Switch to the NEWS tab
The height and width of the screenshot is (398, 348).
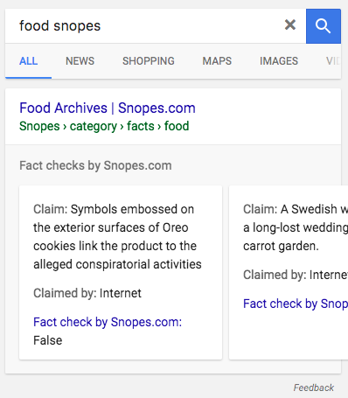click(x=80, y=61)
